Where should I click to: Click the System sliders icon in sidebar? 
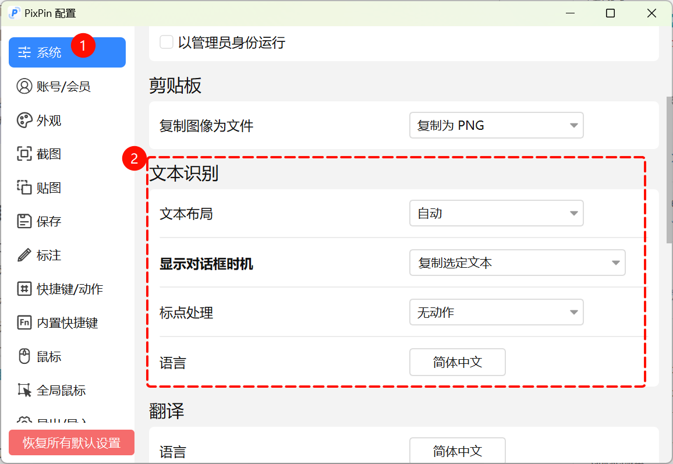point(24,52)
